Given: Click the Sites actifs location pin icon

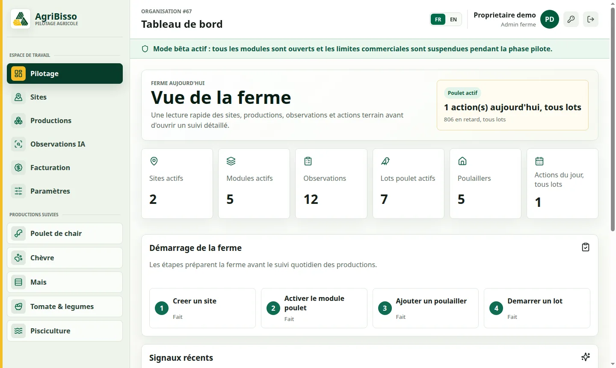Looking at the screenshot, I should coord(154,161).
